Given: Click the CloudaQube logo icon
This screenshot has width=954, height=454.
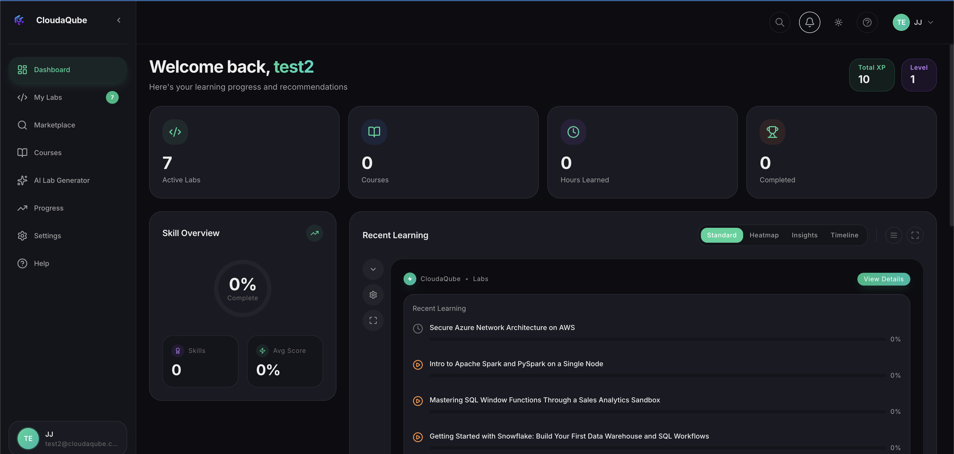Looking at the screenshot, I should (19, 20).
